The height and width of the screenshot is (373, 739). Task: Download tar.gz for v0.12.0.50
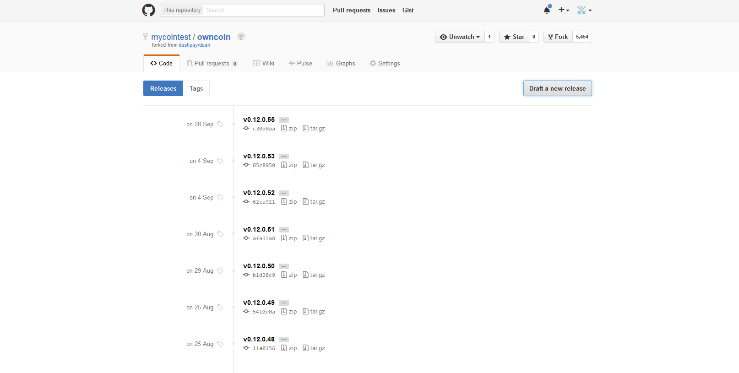point(314,275)
